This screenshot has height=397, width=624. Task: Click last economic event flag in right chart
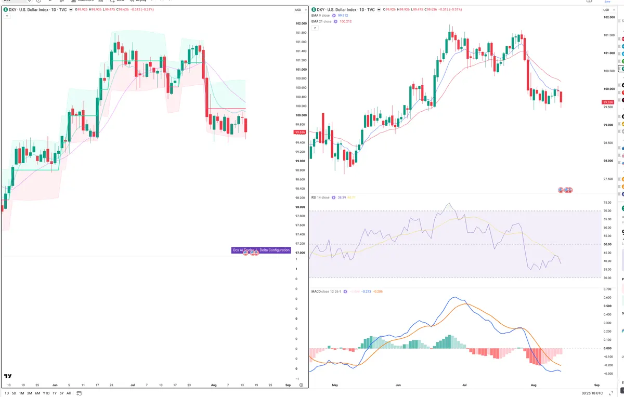[x=570, y=190]
